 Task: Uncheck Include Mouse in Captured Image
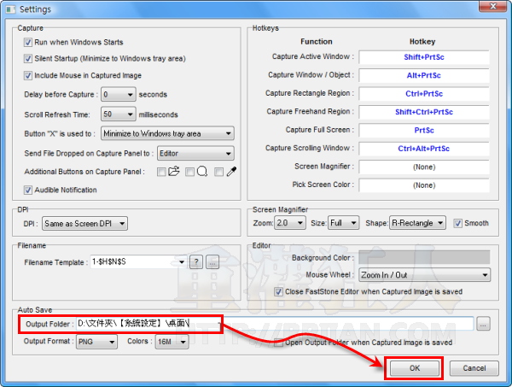point(29,75)
